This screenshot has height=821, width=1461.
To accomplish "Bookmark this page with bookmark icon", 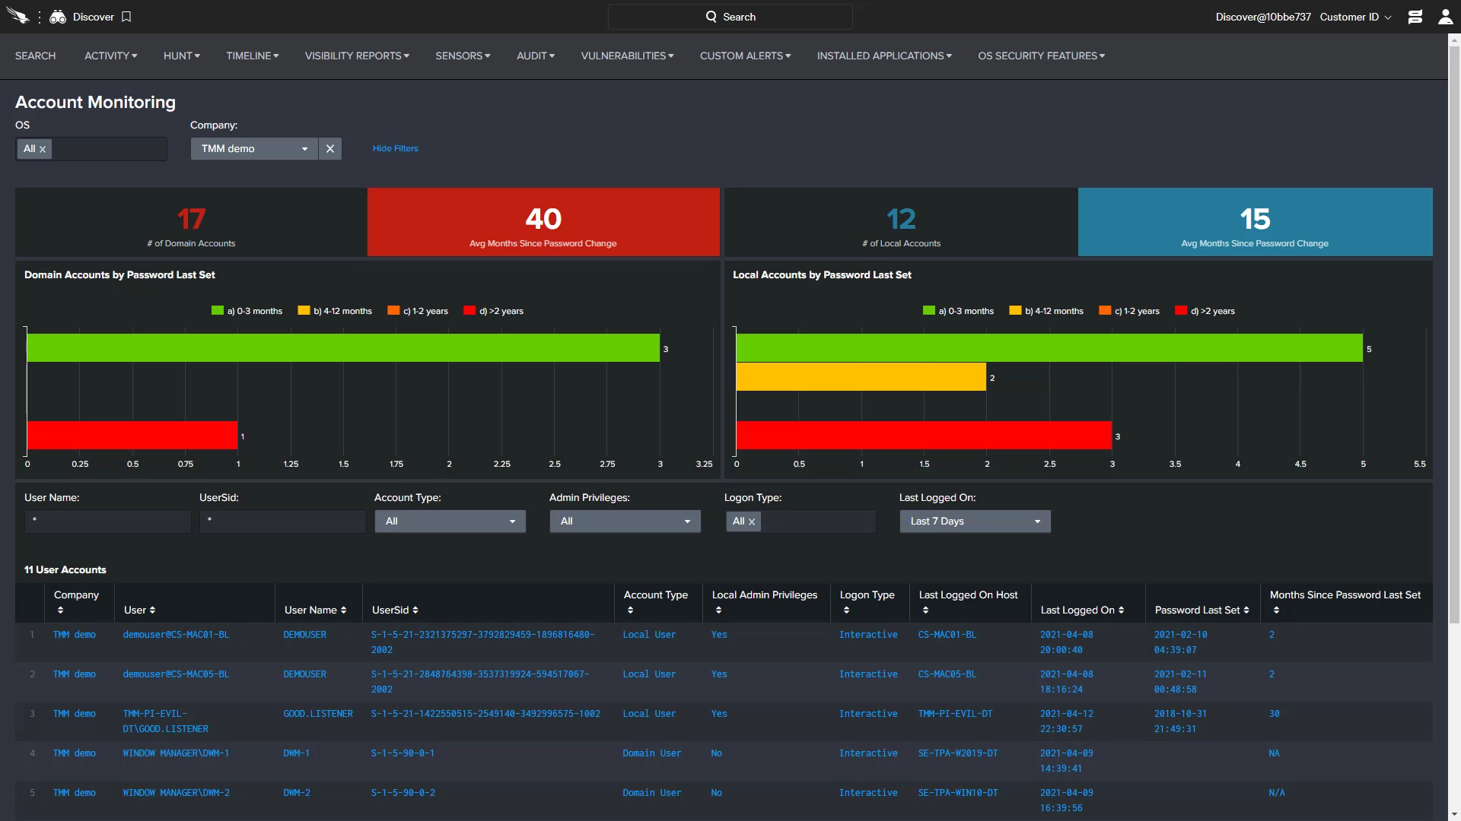I will 126,17.
